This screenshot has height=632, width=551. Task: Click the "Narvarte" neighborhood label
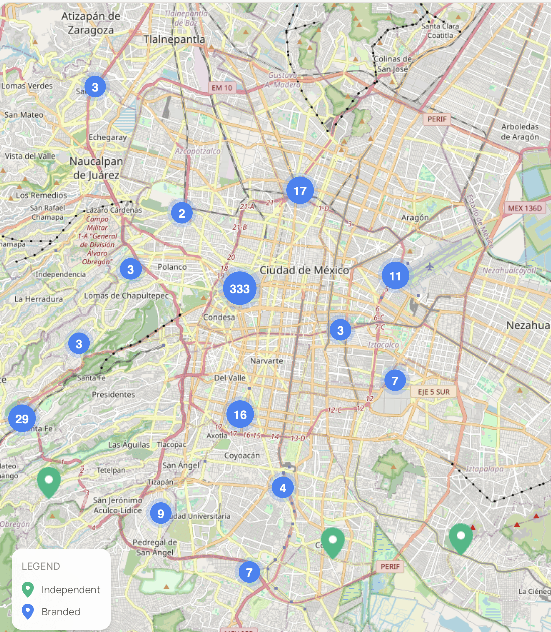266,361
